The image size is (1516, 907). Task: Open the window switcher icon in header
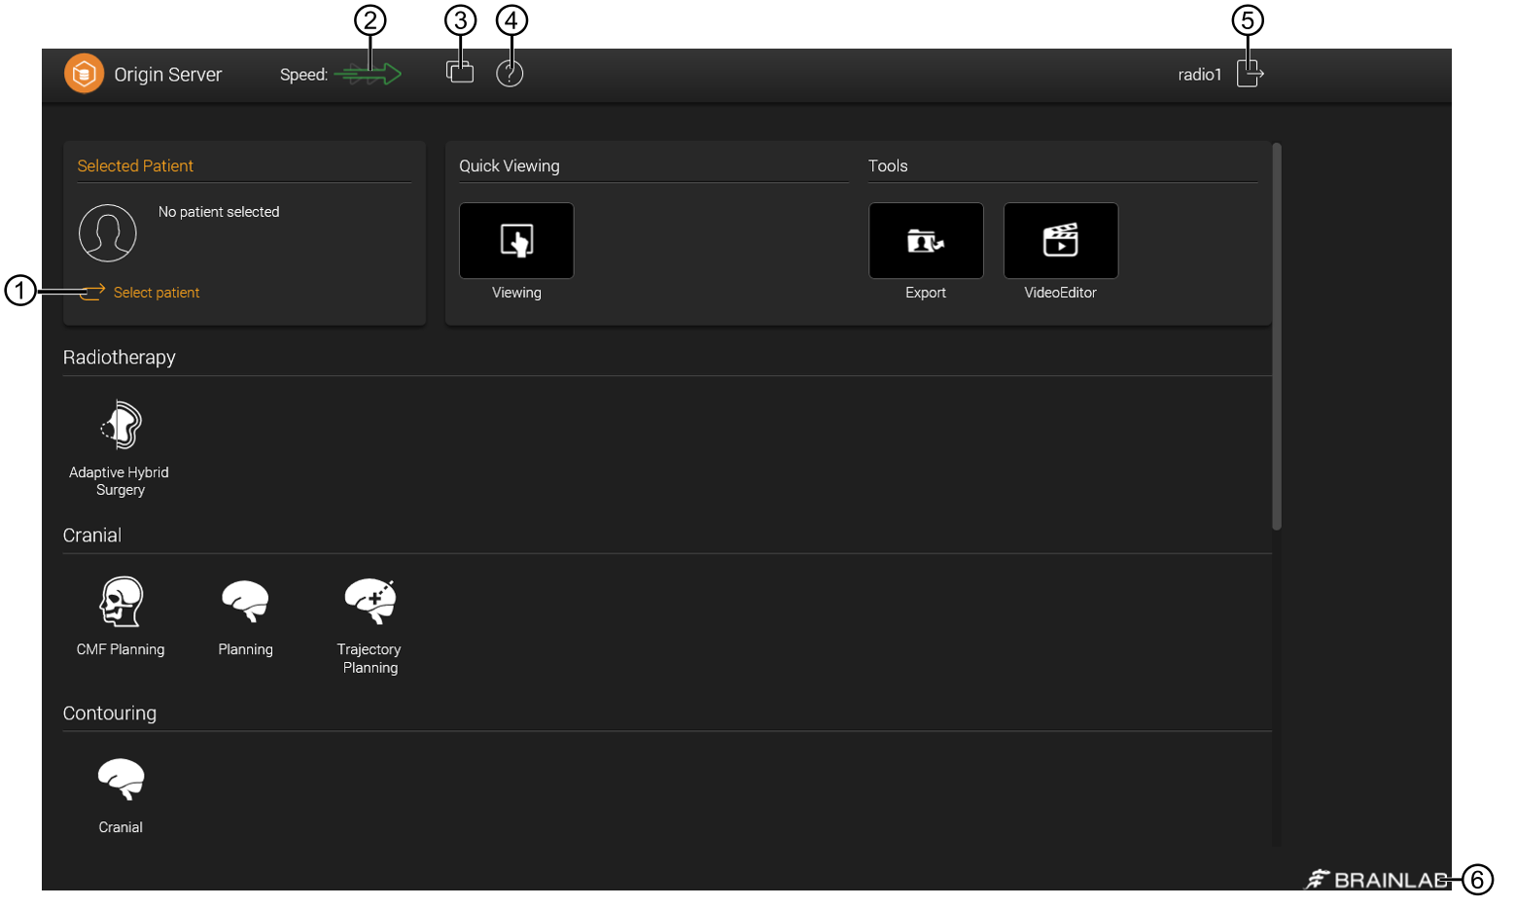460,72
